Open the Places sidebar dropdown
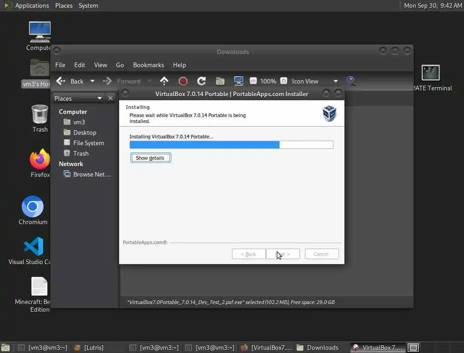Viewport: 464px width, 353px height. [x=78, y=98]
